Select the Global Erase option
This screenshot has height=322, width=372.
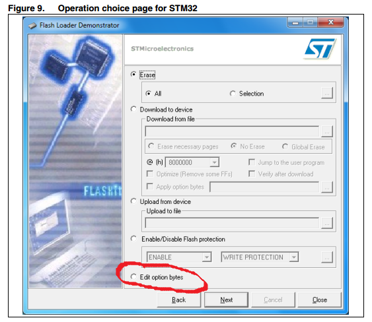pyautogui.click(x=285, y=146)
